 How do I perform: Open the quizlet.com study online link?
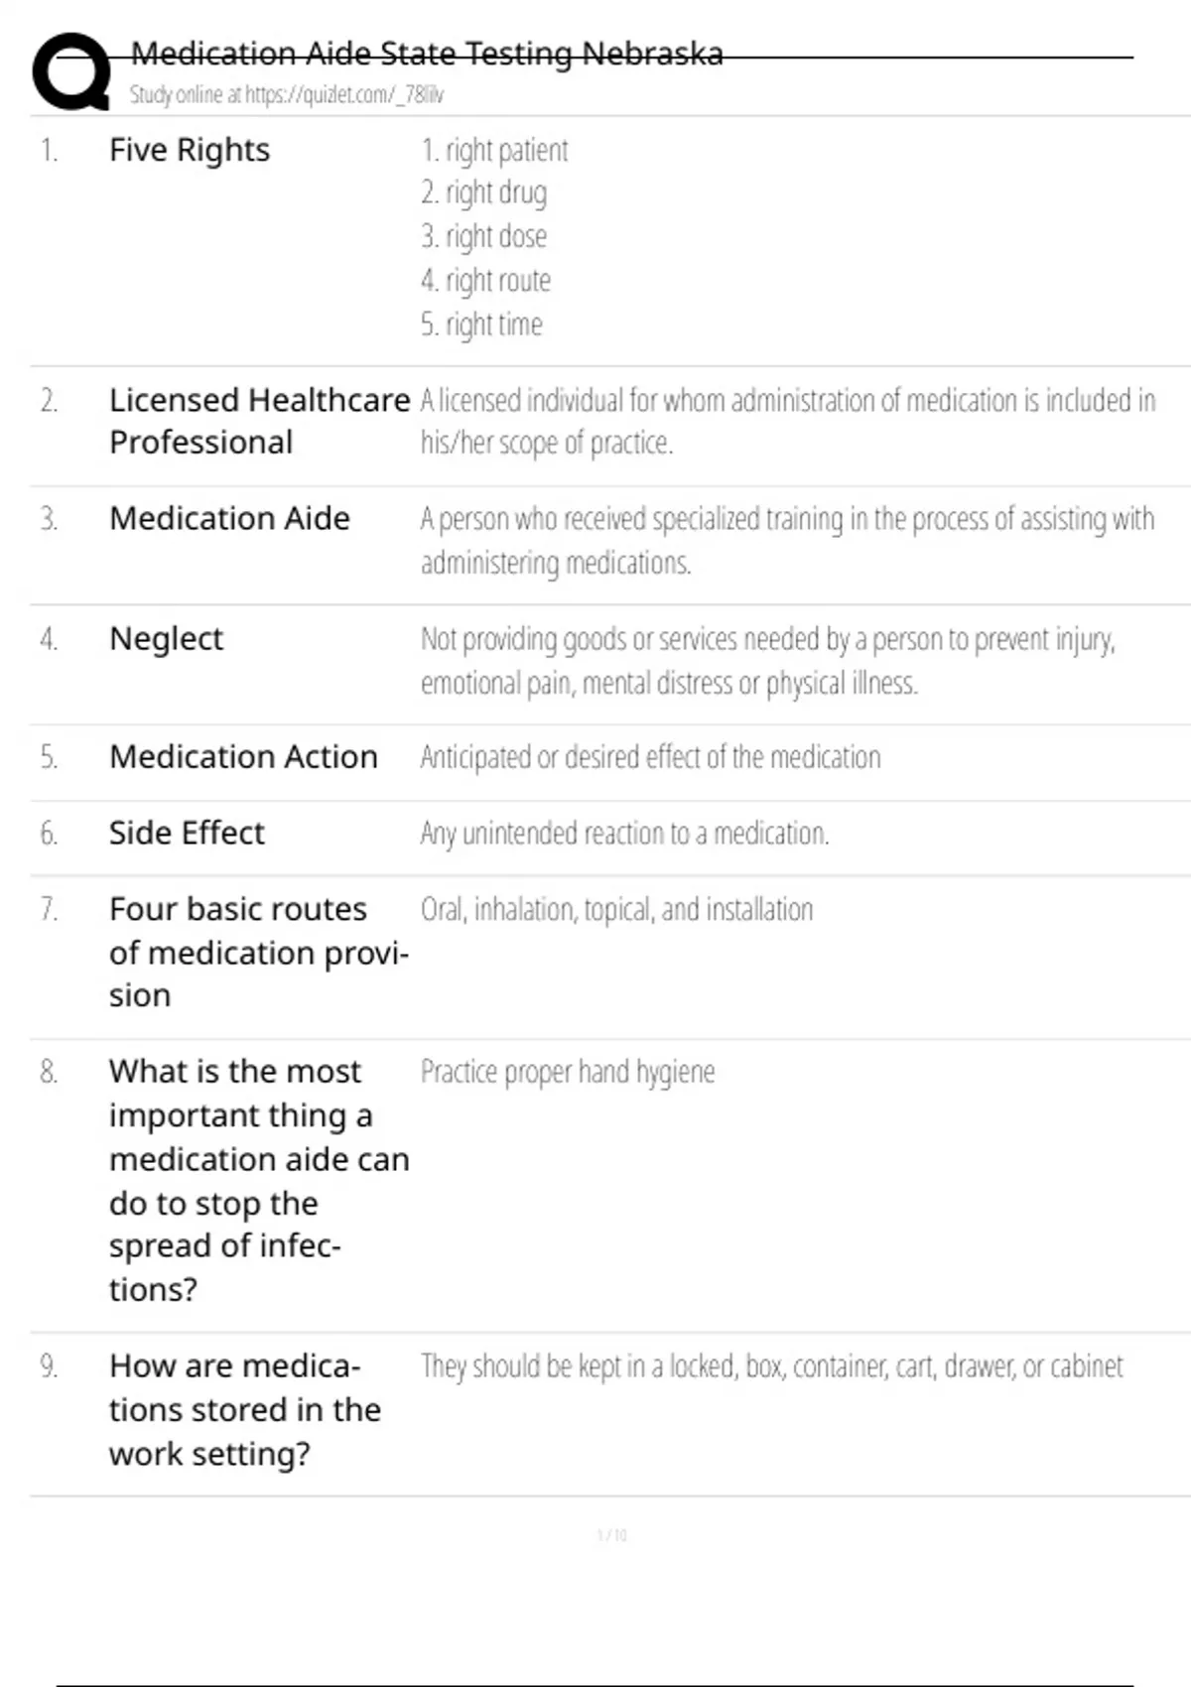(x=286, y=95)
